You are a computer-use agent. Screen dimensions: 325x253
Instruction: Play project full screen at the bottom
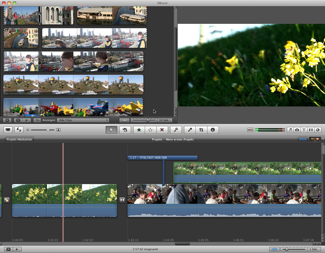pyautogui.click(x=8, y=249)
